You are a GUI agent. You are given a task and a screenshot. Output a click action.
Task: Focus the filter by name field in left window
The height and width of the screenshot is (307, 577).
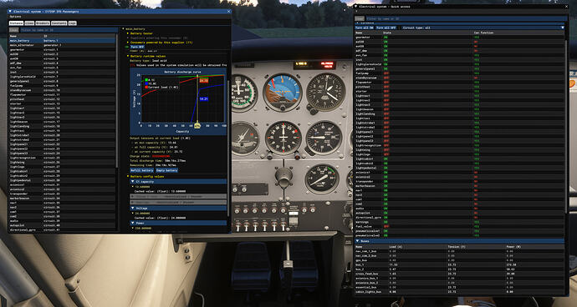click(x=69, y=30)
